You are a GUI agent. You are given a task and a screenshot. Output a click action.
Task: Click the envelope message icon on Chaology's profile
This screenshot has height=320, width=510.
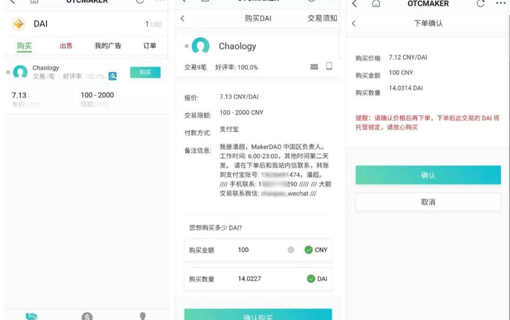click(314, 67)
